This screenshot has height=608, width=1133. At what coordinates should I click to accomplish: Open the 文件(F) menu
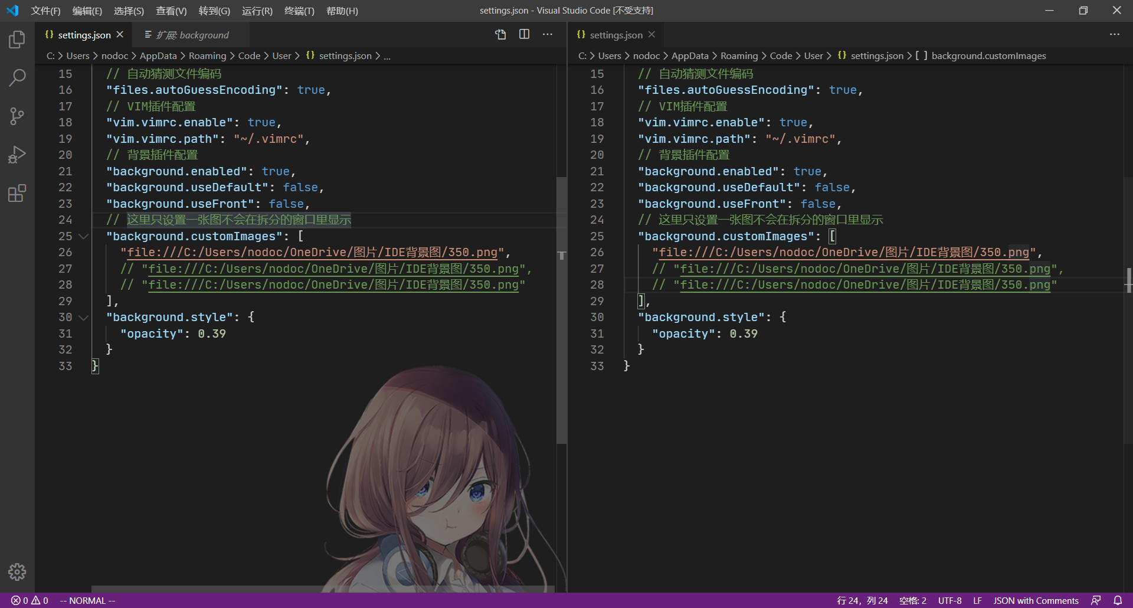tap(45, 11)
